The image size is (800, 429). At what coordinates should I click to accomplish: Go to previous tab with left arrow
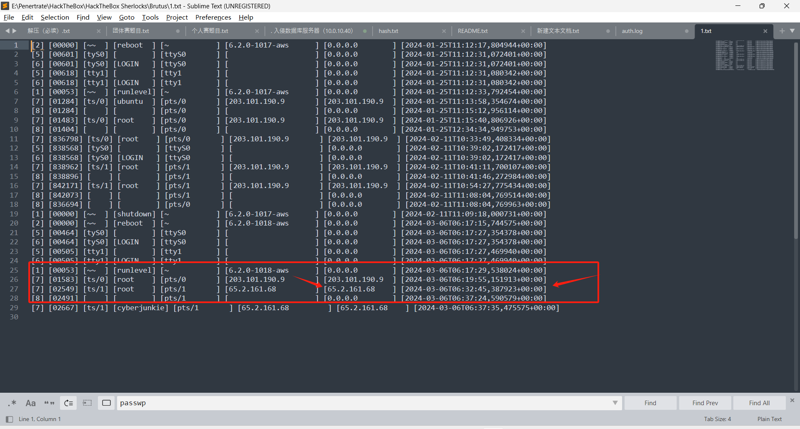click(x=7, y=31)
